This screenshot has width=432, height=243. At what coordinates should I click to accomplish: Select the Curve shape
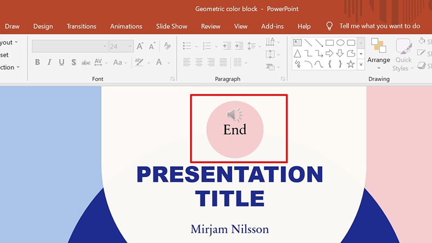[x=319, y=64]
